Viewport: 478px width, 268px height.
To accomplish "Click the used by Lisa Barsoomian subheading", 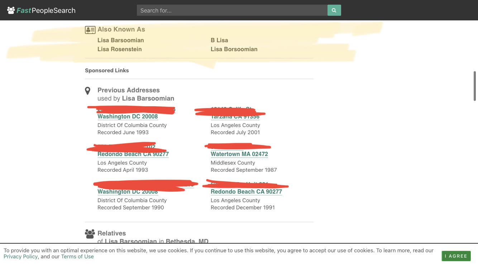I will (136, 98).
